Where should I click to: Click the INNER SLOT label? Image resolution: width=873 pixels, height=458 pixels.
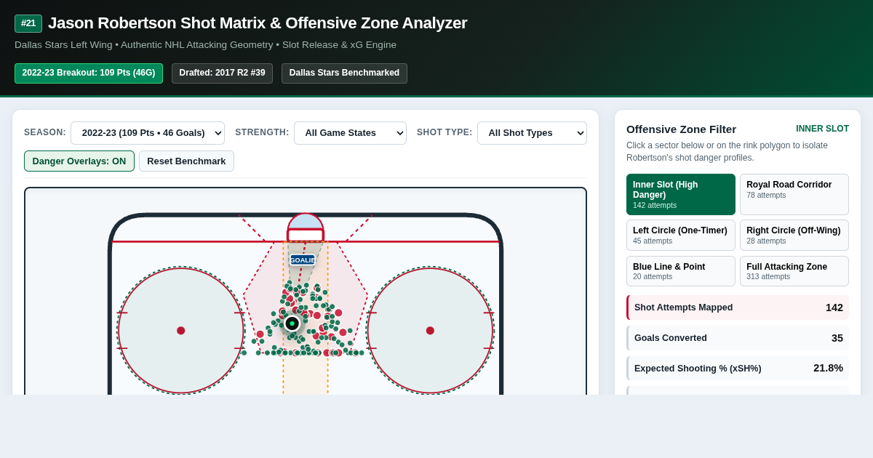(x=822, y=129)
